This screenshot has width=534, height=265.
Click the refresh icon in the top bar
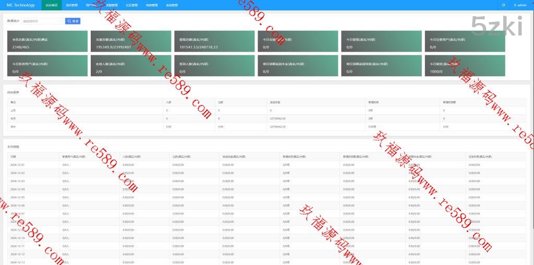[x=503, y=5]
